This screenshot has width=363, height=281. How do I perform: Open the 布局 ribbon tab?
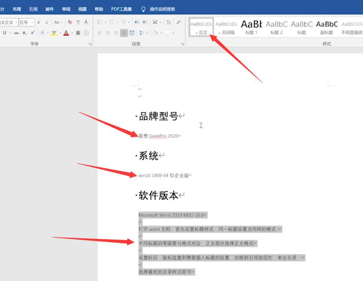coord(17,9)
